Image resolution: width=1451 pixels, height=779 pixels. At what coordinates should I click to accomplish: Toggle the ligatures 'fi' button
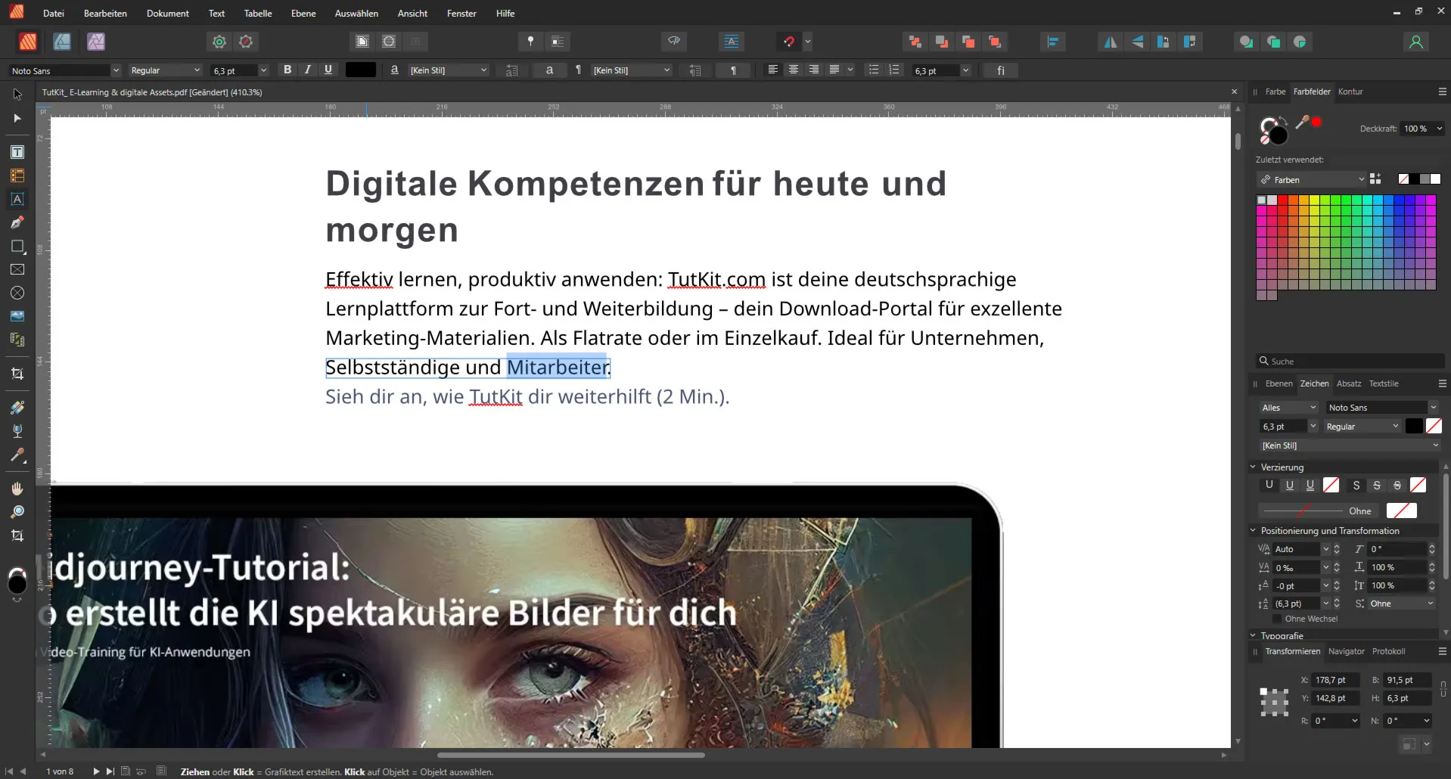(x=1000, y=70)
